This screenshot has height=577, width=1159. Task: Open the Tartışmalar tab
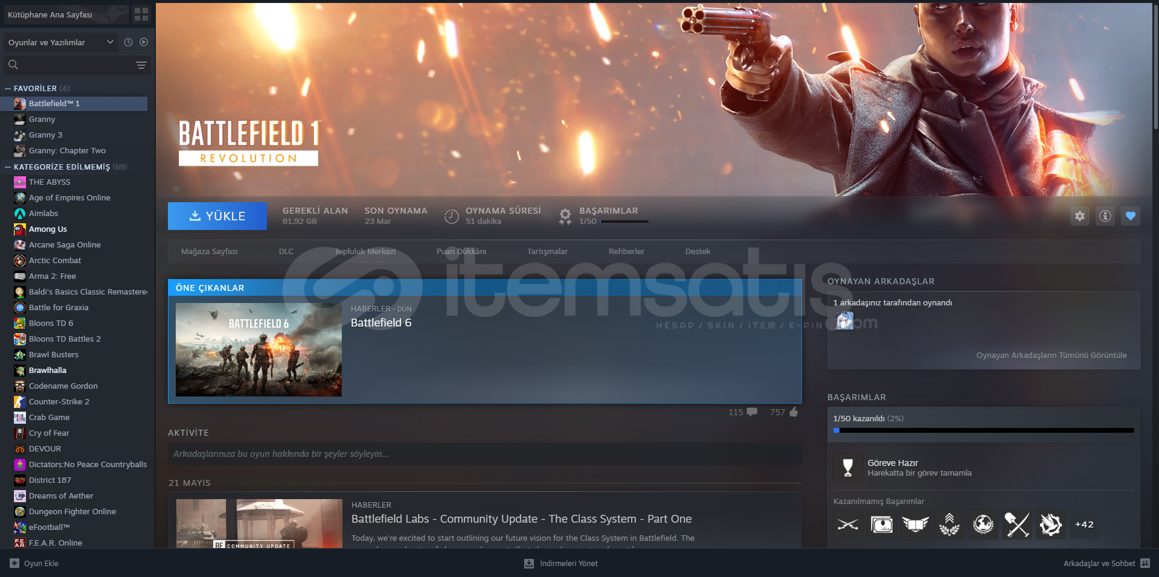[547, 252]
